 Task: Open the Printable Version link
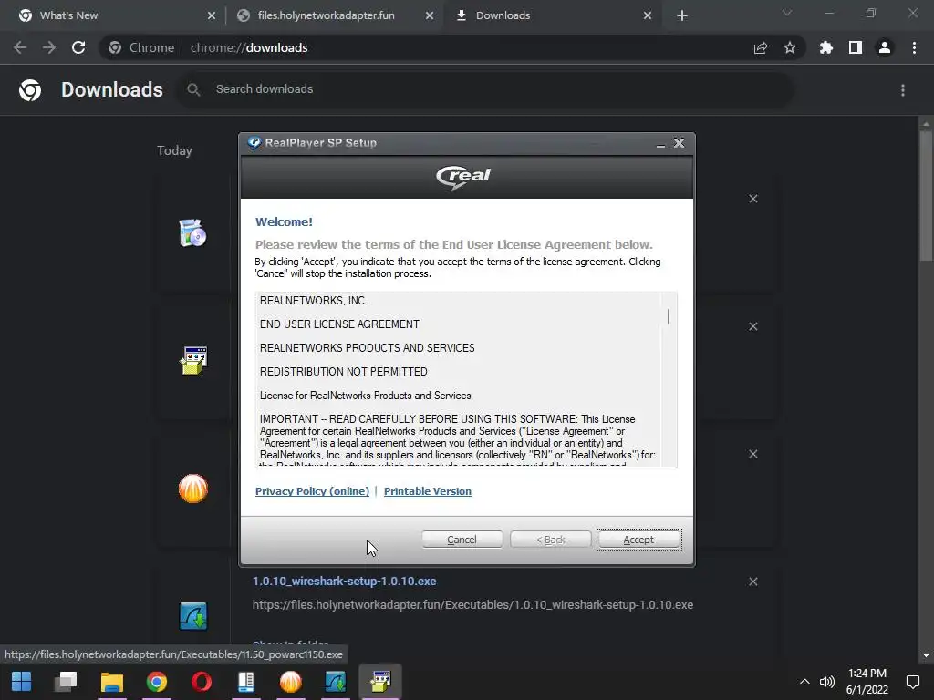(x=427, y=491)
